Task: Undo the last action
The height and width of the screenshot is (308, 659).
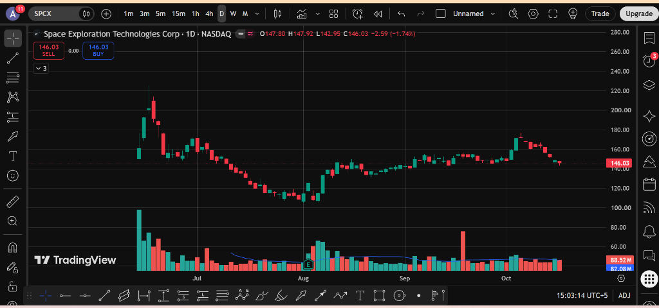Action: (x=402, y=14)
